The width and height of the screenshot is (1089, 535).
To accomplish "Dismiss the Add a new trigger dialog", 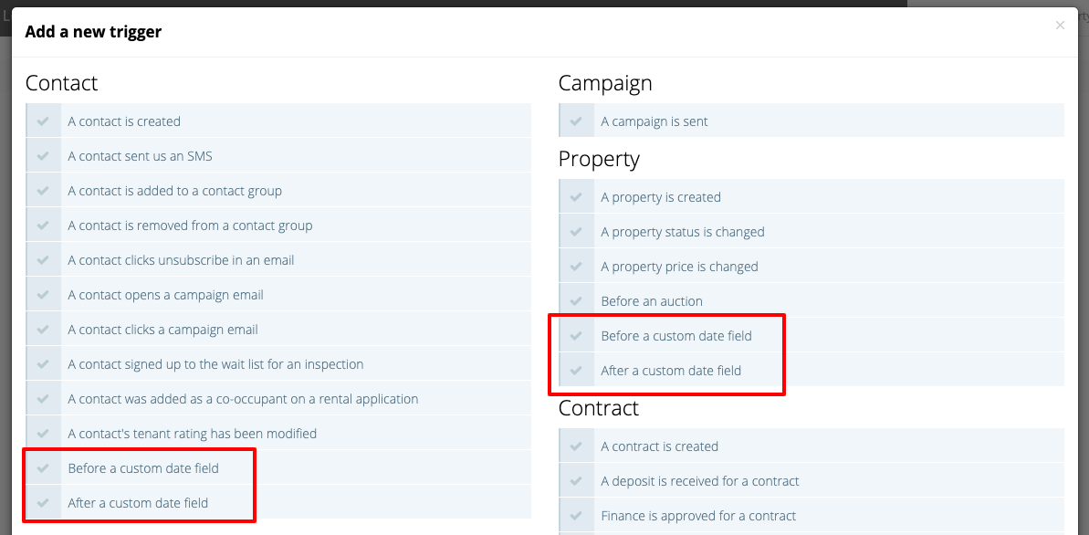I will pos(1060,25).
